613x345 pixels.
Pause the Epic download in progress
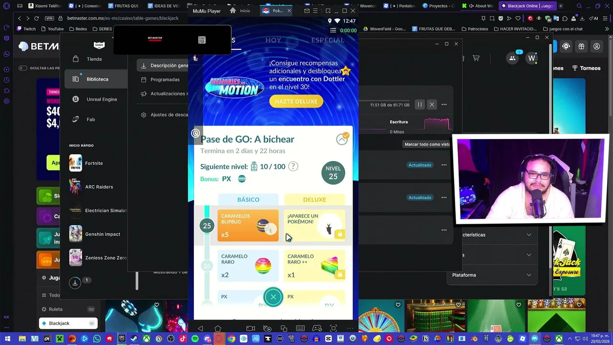tap(420, 104)
